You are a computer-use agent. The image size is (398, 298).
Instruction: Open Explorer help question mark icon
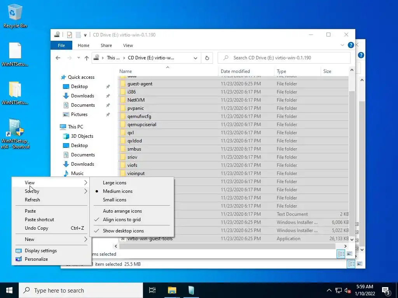click(351, 45)
